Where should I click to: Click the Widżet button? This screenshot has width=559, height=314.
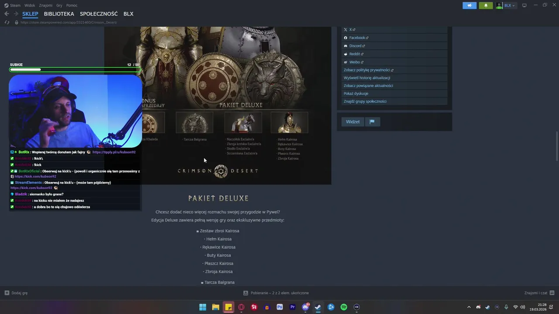353,122
